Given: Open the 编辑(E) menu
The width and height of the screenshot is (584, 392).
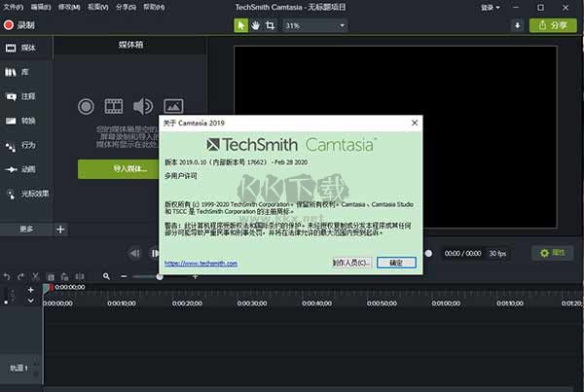Looking at the screenshot, I should point(41,7).
